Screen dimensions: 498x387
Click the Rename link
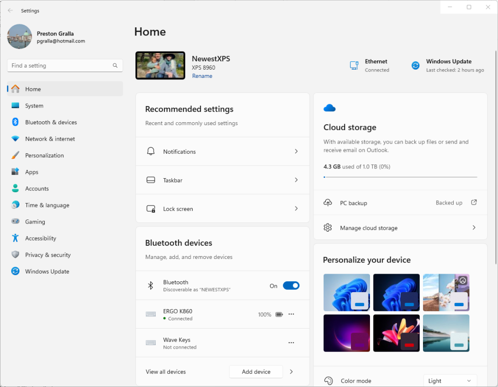click(202, 76)
